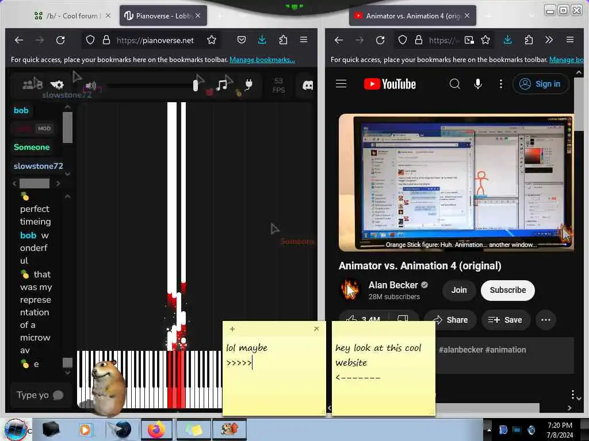Open the Discord link icon in Pianoverse

point(308,85)
